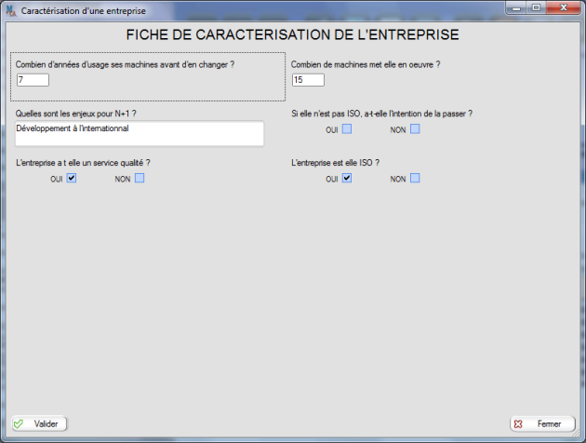Click the FICHE DE CARACTERISATION heading
Viewport: 586px width, 443px height.
pos(292,35)
